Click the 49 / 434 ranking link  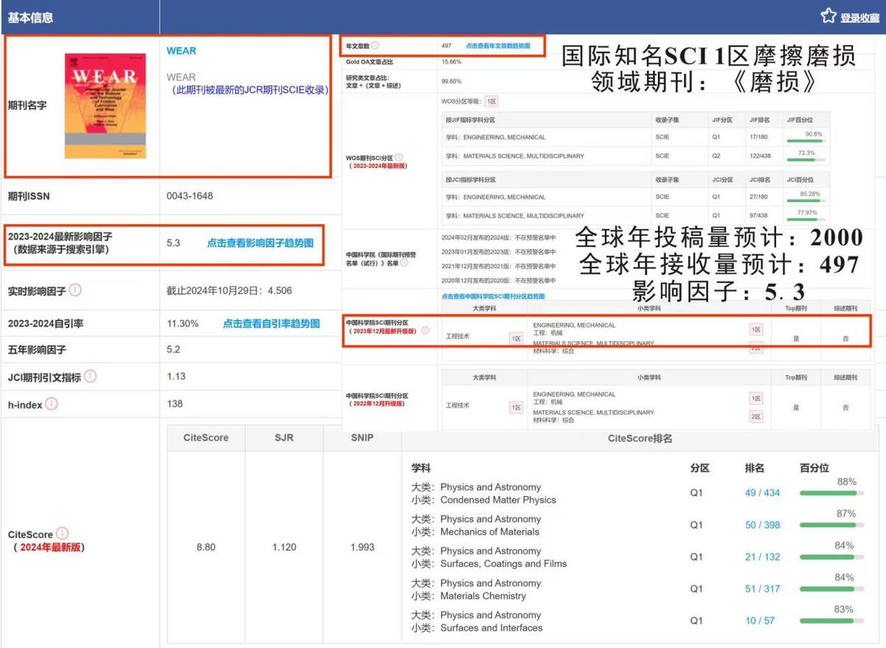click(762, 492)
